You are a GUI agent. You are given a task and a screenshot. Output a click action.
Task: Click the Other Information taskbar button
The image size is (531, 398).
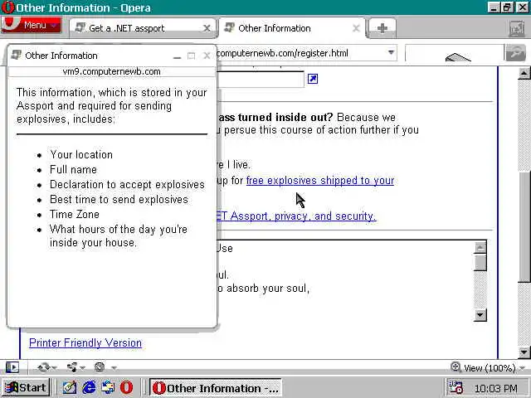(x=216, y=388)
